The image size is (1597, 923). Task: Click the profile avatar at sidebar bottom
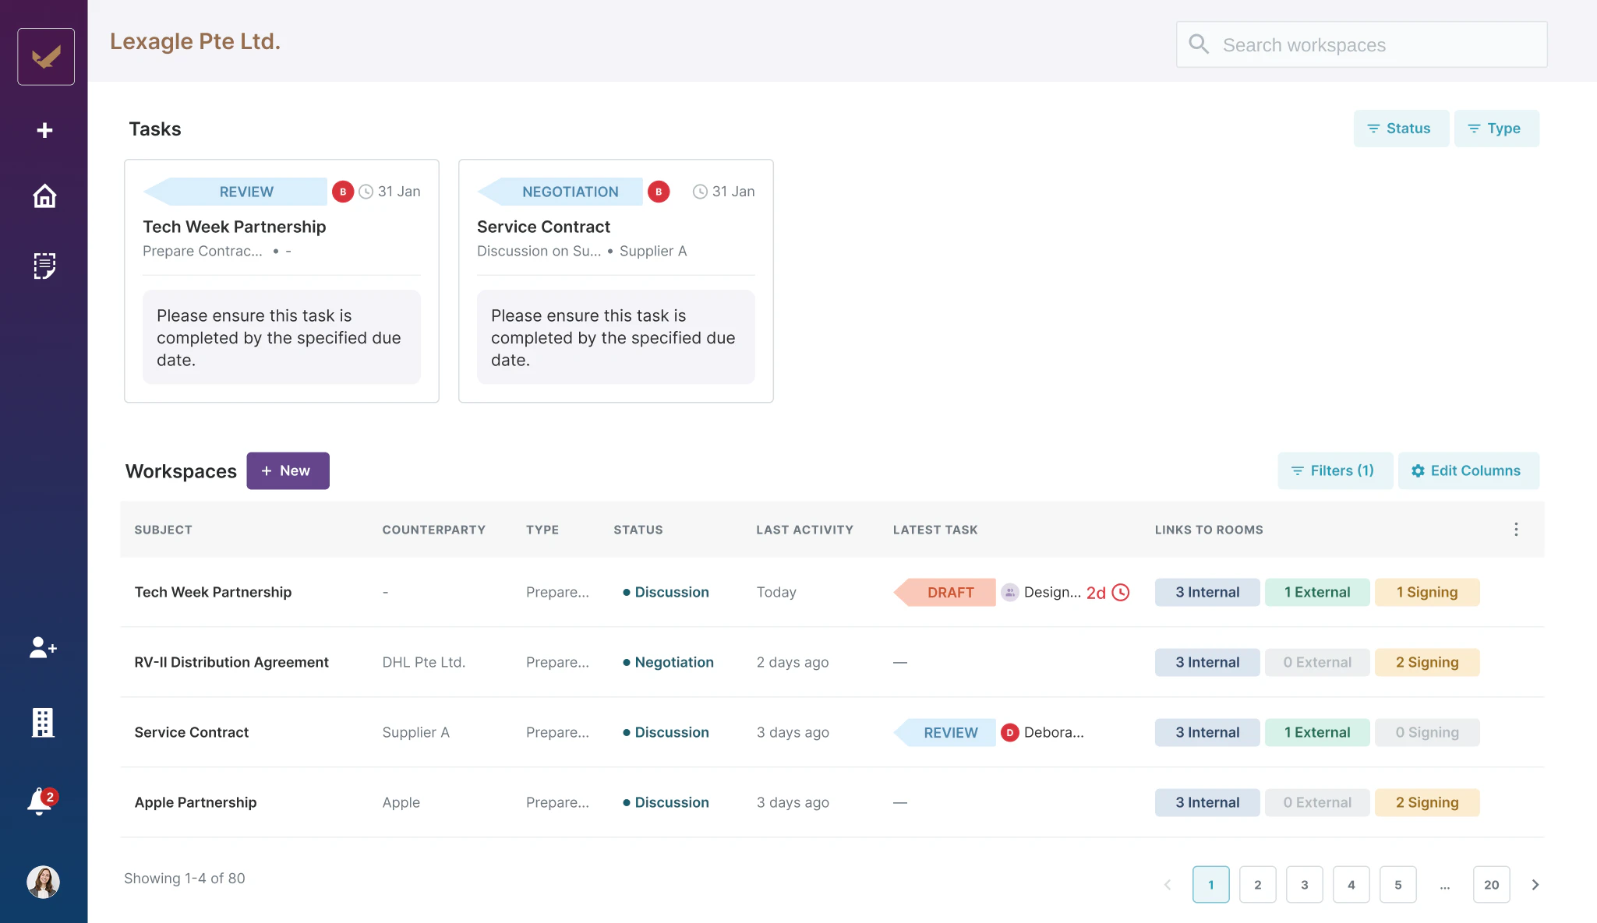pyautogui.click(x=44, y=882)
